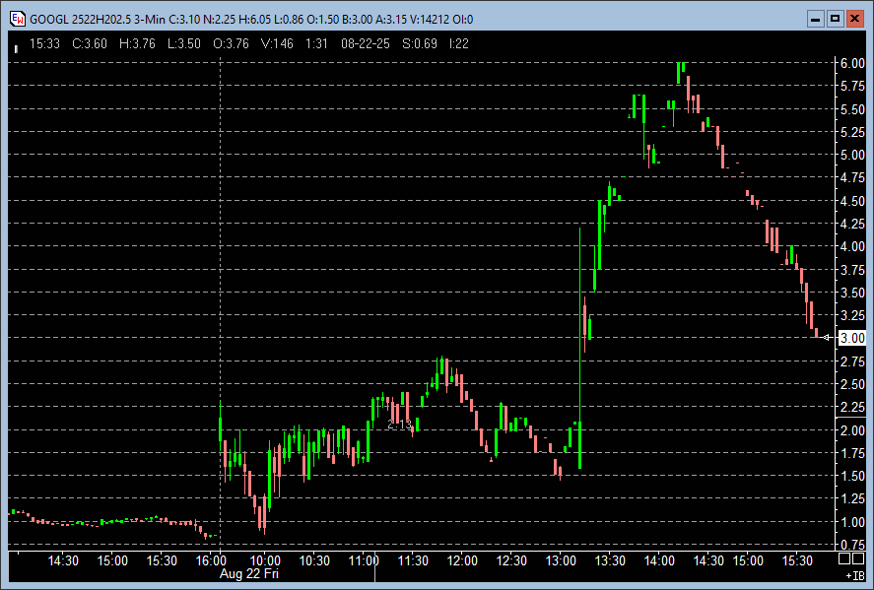874x590 pixels.
Task: Click the S:0.69 value
Action: [x=420, y=44]
